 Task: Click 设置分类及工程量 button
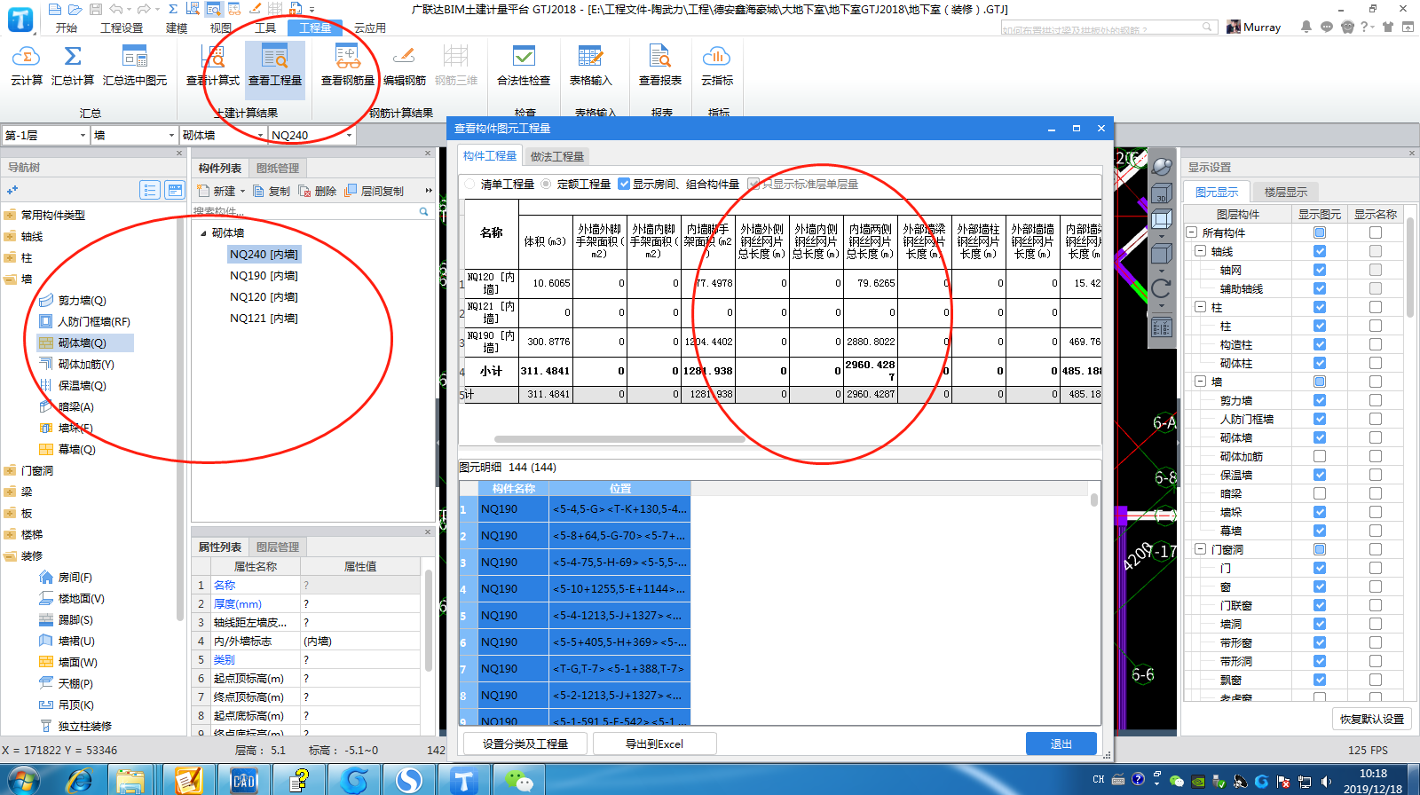[525, 744]
